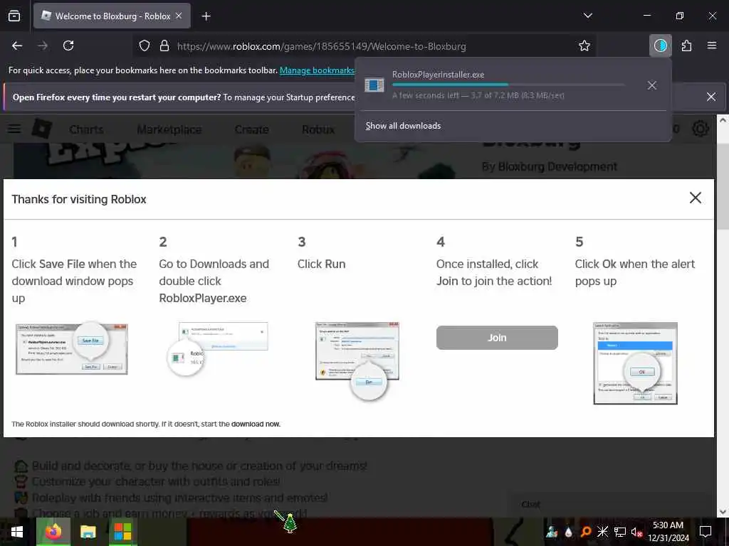Open Create in Roblox navigation
This screenshot has width=729, height=546.
(x=251, y=129)
